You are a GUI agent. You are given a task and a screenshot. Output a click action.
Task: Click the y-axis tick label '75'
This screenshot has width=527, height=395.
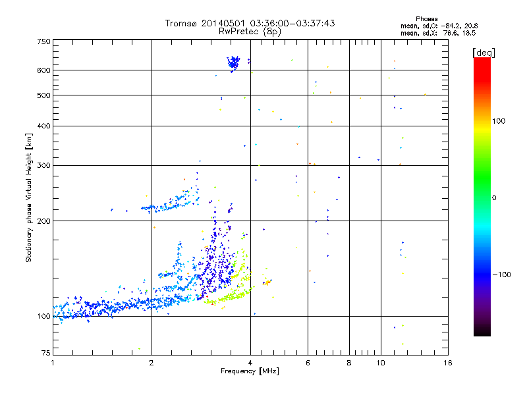click(x=46, y=353)
